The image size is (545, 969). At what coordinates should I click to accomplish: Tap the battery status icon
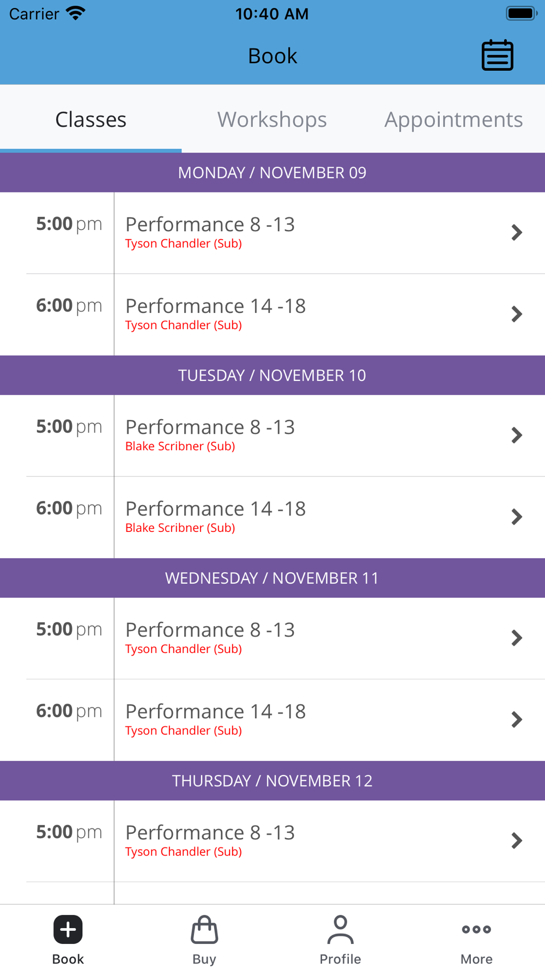[x=521, y=13]
